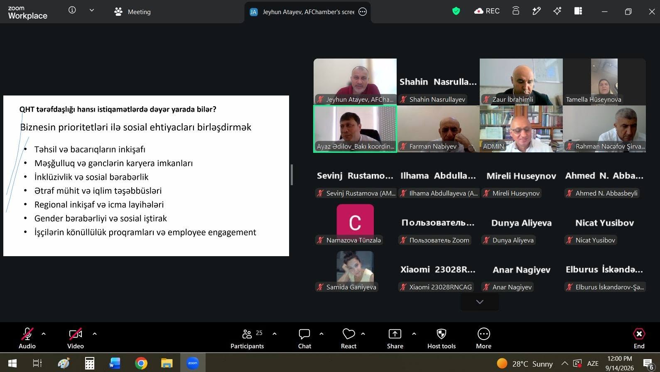Change the view layout icon

click(x=578, y=11)
